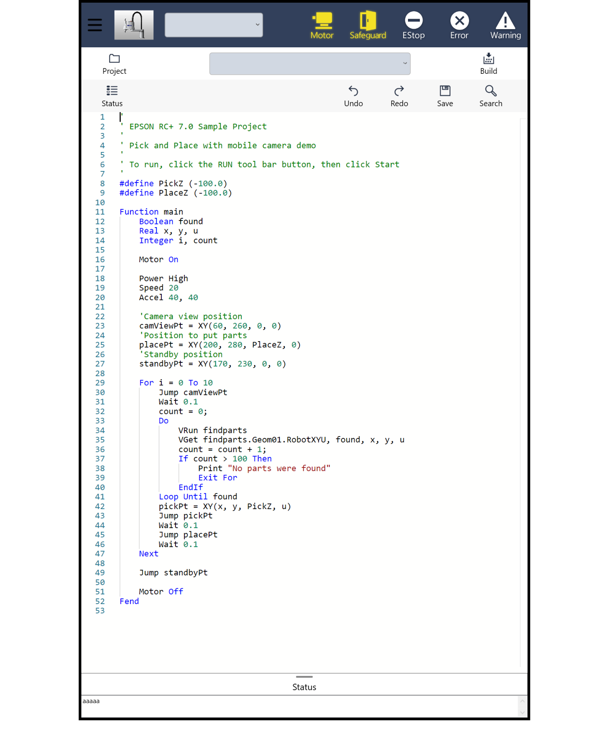This screenshot has height=753, width=610.
Task: Click the 'Camera view position' comment
Action: pos(191,316)
